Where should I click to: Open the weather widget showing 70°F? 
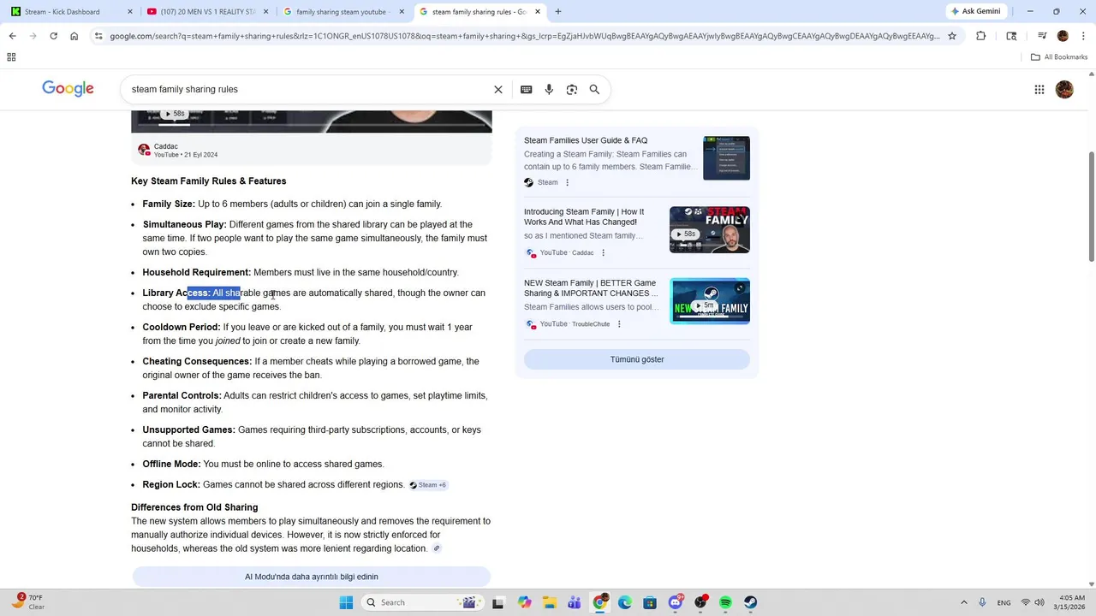pyautogui.click(x=30, y=602)
